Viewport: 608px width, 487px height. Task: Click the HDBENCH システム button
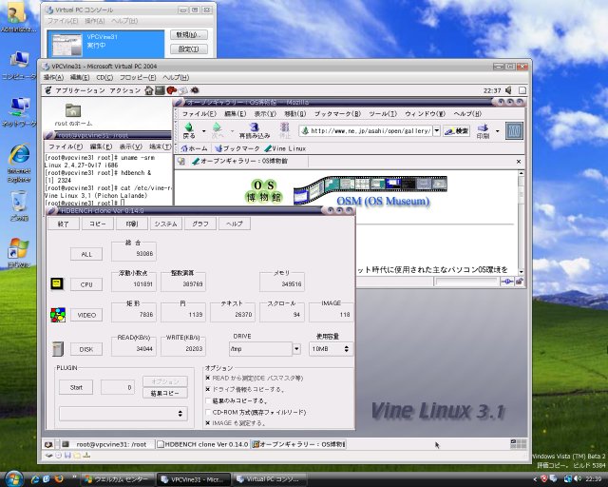(x=165, y=224)
